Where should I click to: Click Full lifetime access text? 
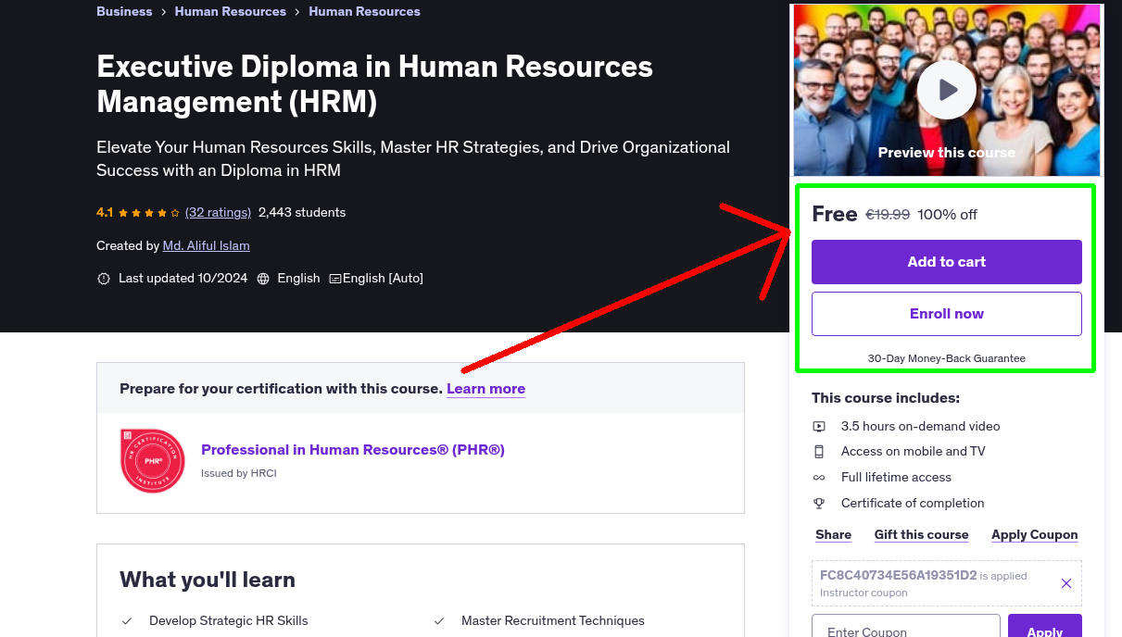(x=896, y=478)
